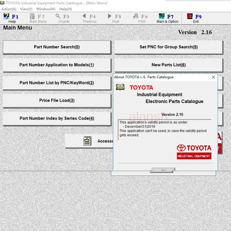
Task: Click the validity date December/31/2019 text
Action: (140, 127)
